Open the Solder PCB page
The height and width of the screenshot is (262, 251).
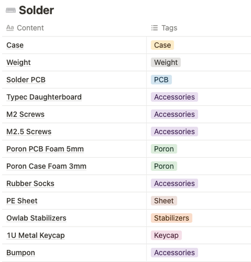(26, 80)
